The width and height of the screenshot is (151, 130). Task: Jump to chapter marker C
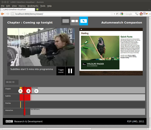[x=36, y=91]
